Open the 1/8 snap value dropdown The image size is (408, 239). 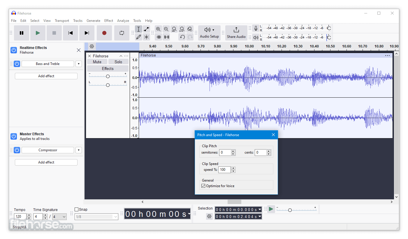(x=96, y=217)
